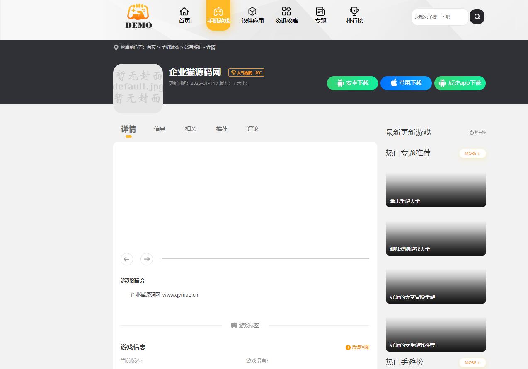Click the 安卓下载 download button
This screenshot has width=528, height=369.
(352, 83)
